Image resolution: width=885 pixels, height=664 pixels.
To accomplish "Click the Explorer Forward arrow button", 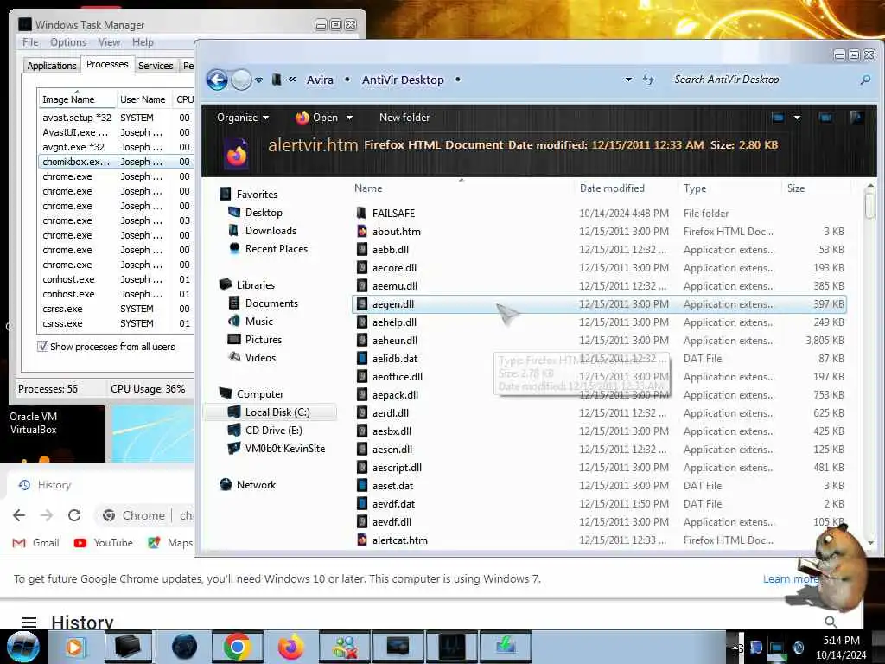I will 242,80.
